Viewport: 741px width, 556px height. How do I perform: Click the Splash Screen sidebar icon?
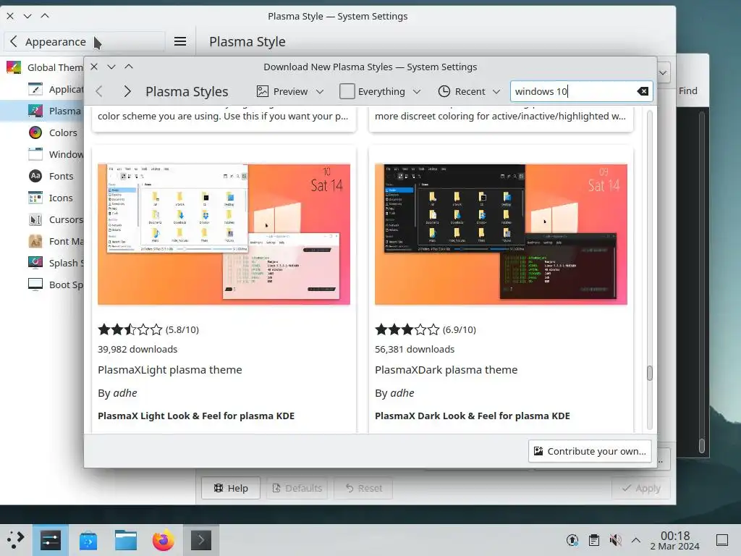35,262
